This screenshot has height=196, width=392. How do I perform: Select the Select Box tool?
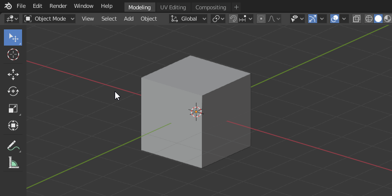click(x=13, y=38)
